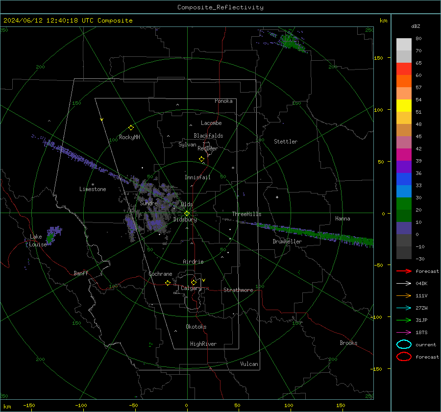Click the Stettler label
This screenshot has height=412, width=441.
[x=286, y=142]
